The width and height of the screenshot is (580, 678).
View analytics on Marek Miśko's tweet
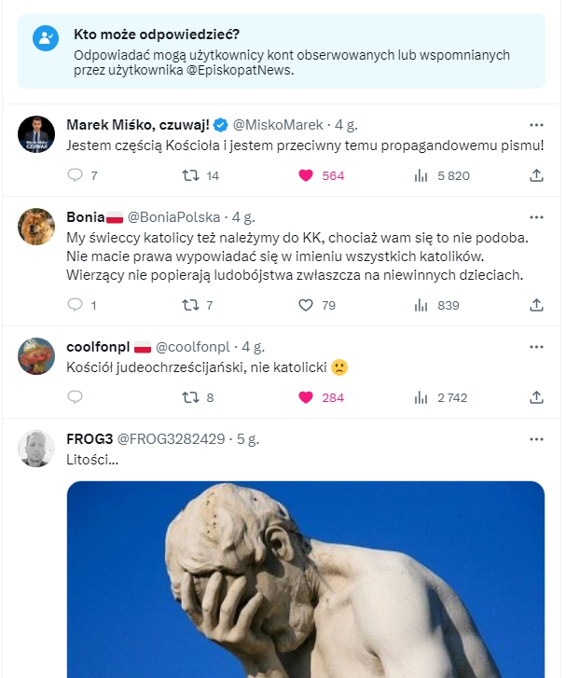click(x=421, y=175)
